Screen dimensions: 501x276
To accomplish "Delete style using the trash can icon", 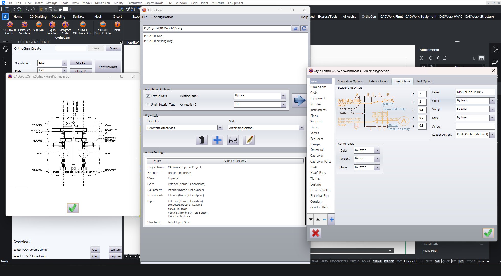I will click(x=201, y=140).
